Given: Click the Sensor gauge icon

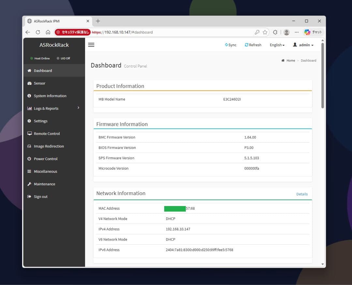Looking at the screenshot, I should click(x=29, y=83).
